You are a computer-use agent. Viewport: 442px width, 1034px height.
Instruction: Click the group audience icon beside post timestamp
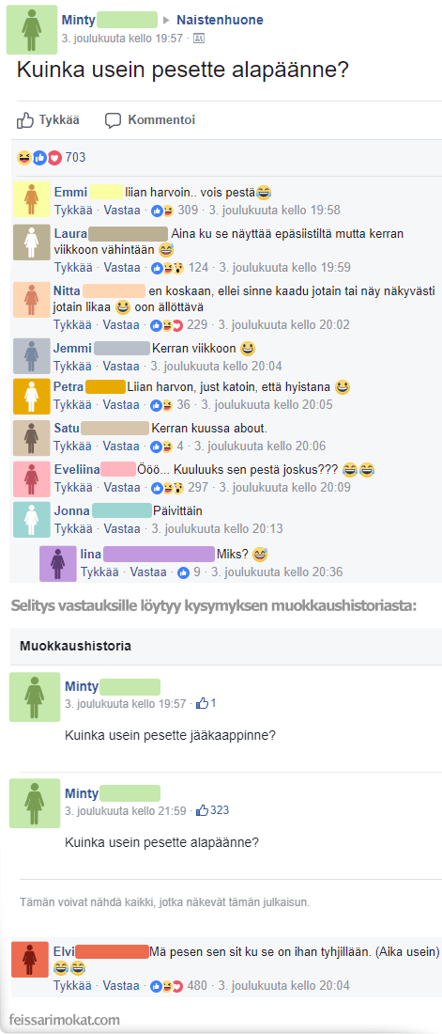[199, 39]
